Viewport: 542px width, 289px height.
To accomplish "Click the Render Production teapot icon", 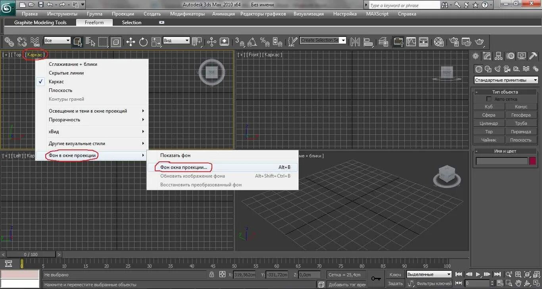I will pyautogui.click(x=479, y=41).
